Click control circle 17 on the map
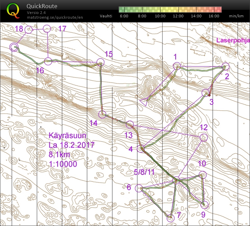250x226 pixels. pos(47,29)
